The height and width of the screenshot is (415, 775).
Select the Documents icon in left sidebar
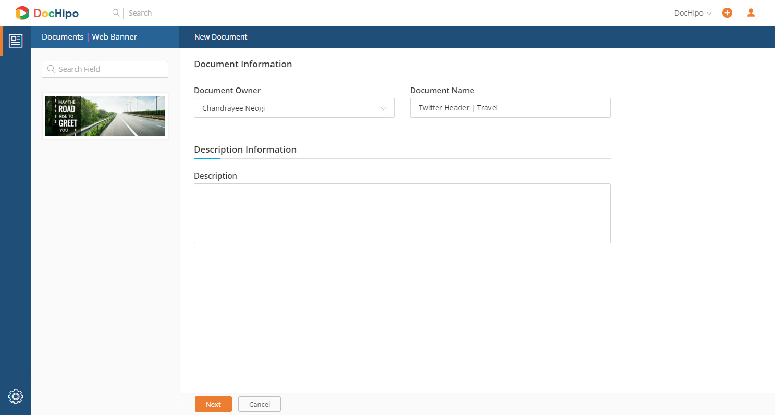click(16, 41)
